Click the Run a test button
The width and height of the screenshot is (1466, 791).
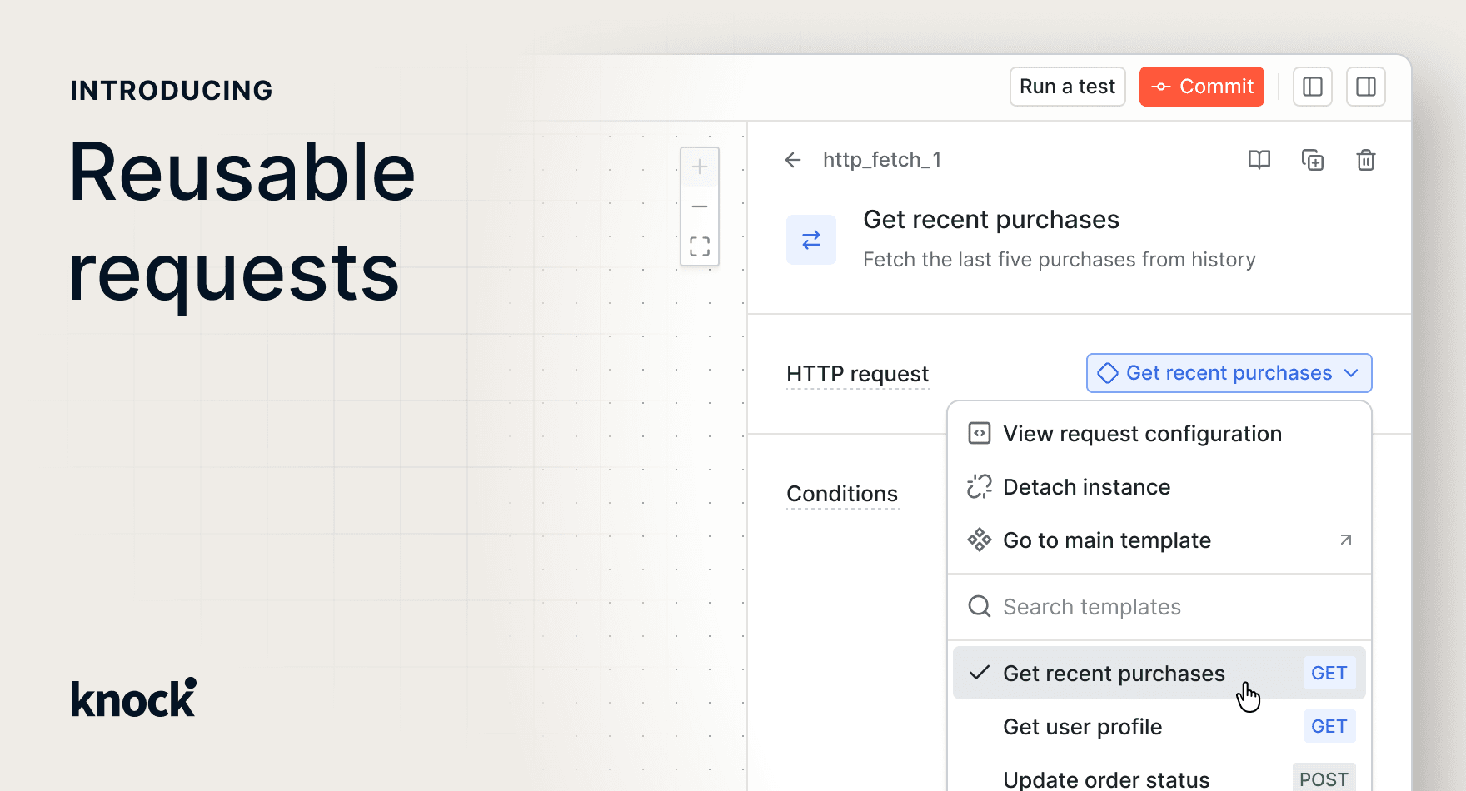(x=1067, y=87)
